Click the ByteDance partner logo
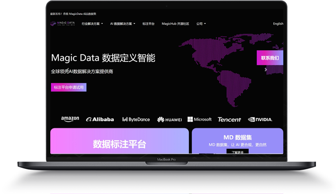Viewport: 336px width, 194px height. (136, 119)
